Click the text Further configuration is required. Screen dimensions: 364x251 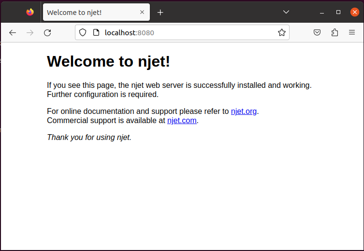(x=102, y=94)
